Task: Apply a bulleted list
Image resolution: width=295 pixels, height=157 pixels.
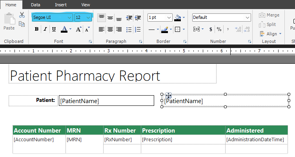Action: pos(129,30)
